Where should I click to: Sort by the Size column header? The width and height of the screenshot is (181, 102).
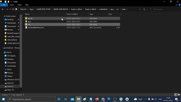click(114, 14)
